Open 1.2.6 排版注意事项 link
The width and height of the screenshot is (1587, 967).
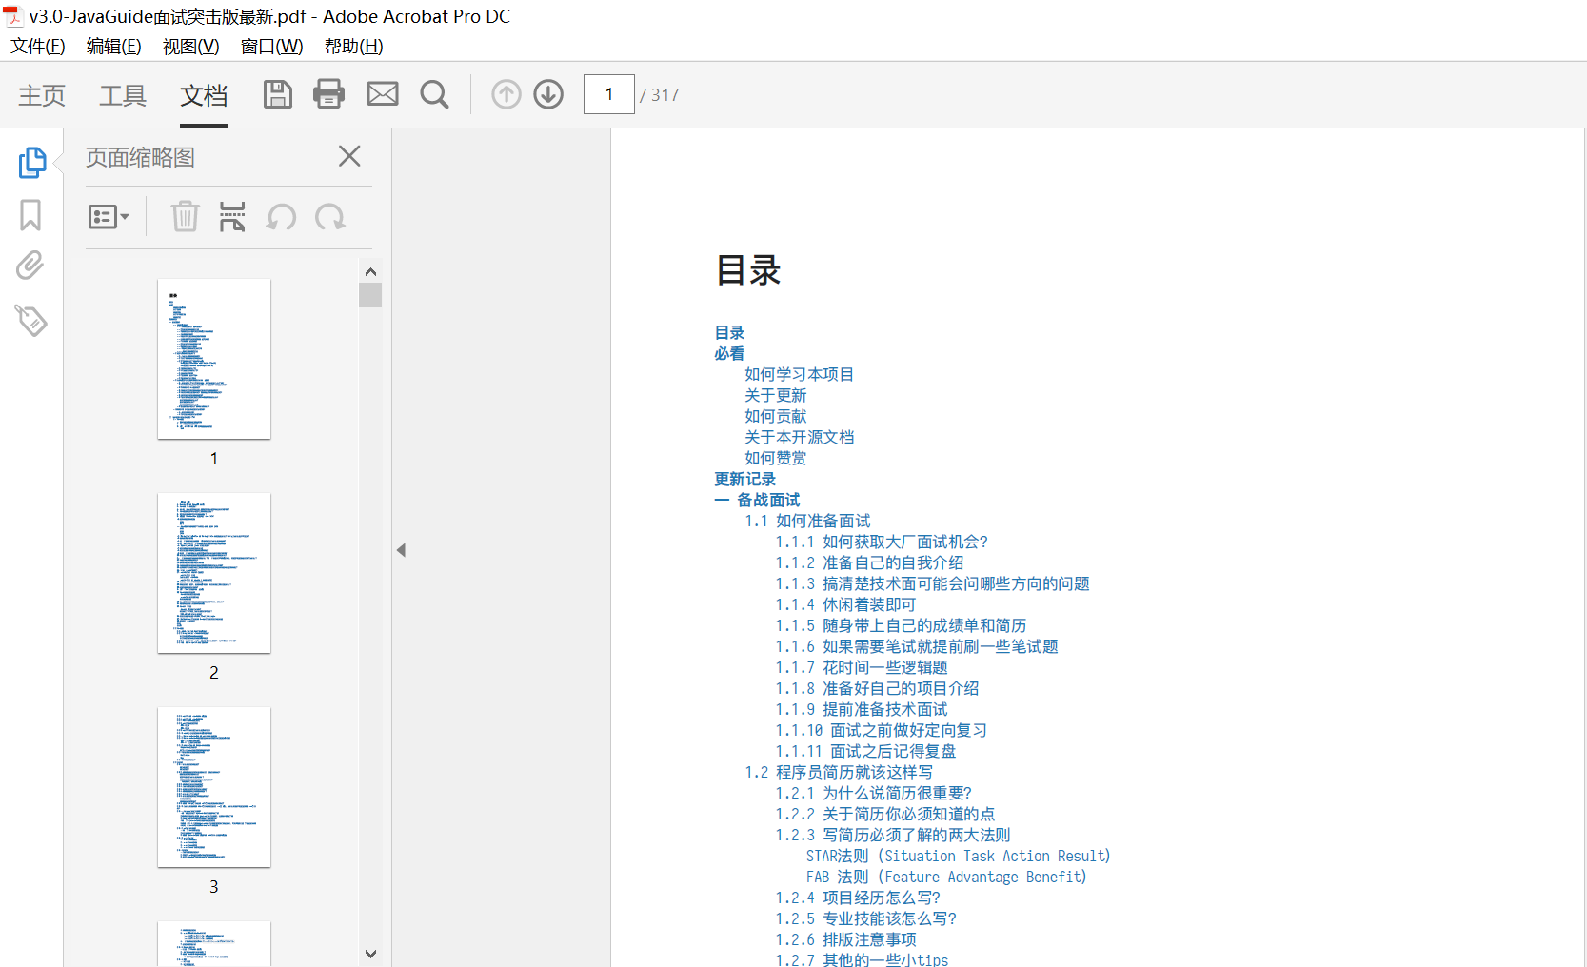[846, 939]
